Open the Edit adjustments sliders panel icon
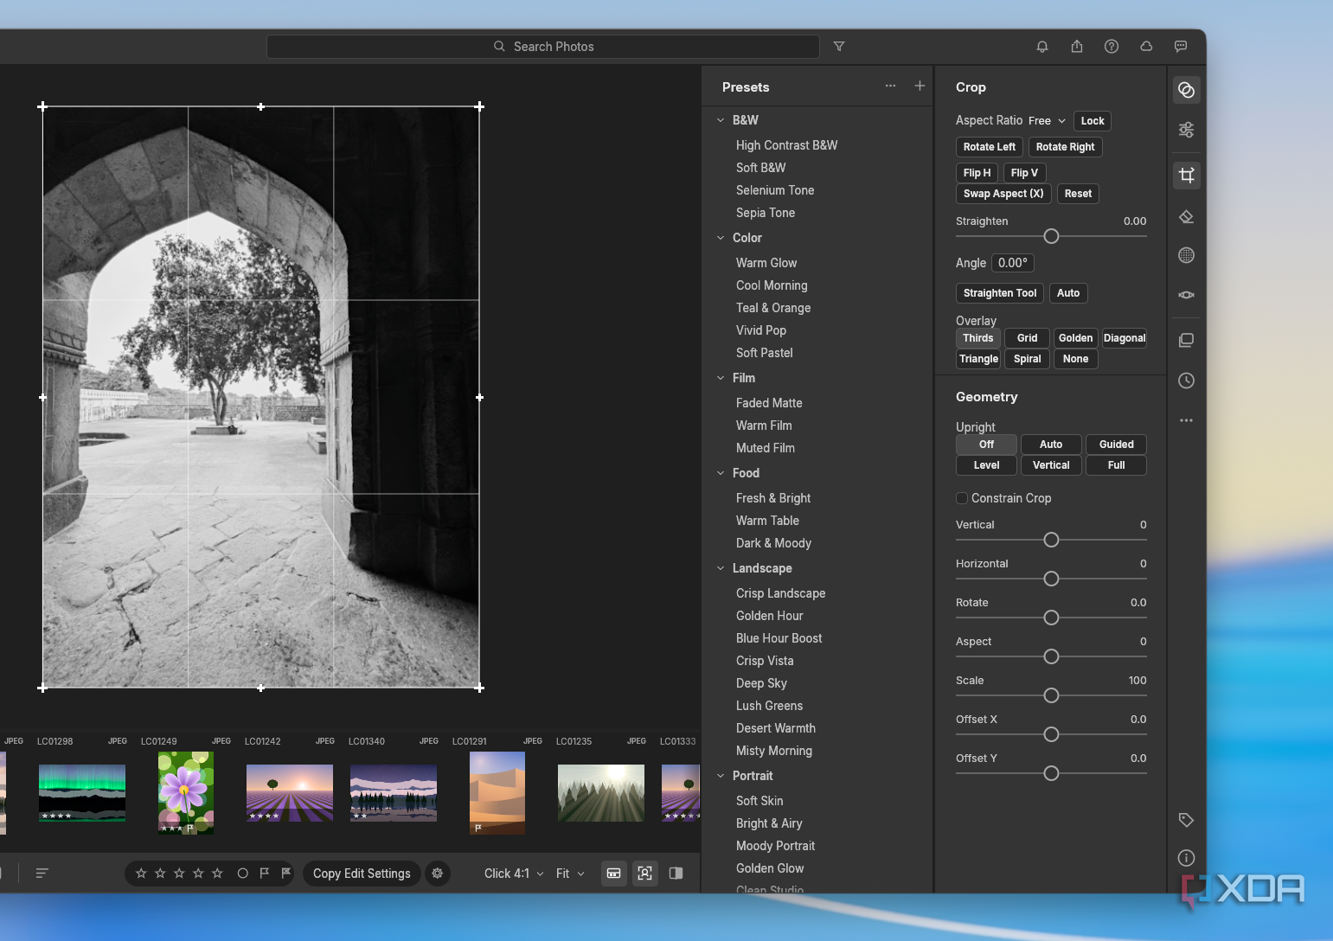The width and height of the screenshot is (1333, 941). (x=1187, y=130)
